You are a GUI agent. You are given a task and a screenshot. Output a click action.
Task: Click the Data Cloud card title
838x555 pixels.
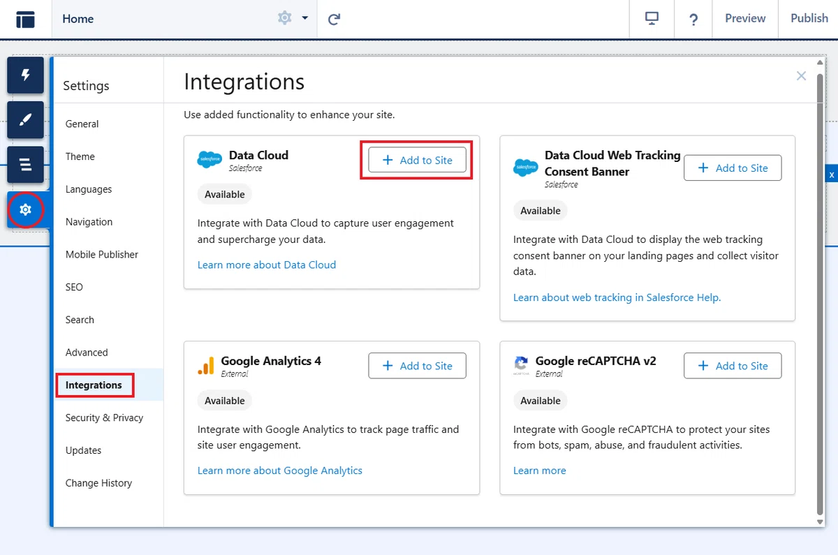[x=258, y=155]
